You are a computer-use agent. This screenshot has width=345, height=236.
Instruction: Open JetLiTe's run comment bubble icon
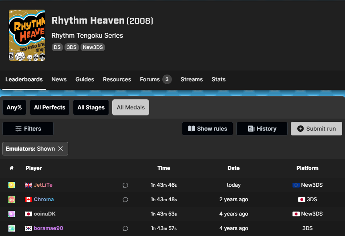pos(125,185)
